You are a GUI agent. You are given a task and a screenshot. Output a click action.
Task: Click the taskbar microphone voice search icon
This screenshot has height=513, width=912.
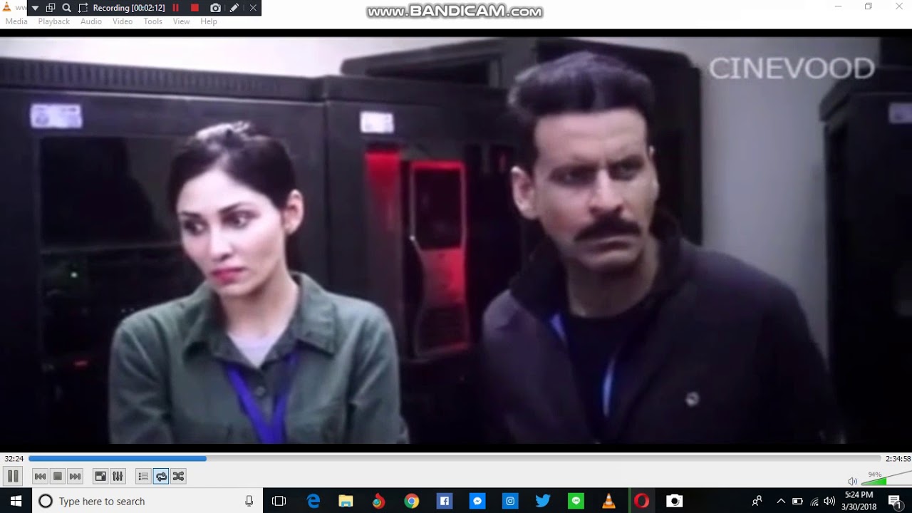click(x=249, y=501)
